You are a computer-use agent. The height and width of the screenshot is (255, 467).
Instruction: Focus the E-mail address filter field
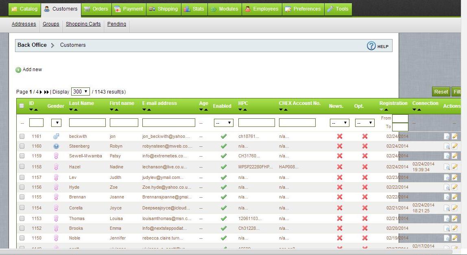(168, 123)
